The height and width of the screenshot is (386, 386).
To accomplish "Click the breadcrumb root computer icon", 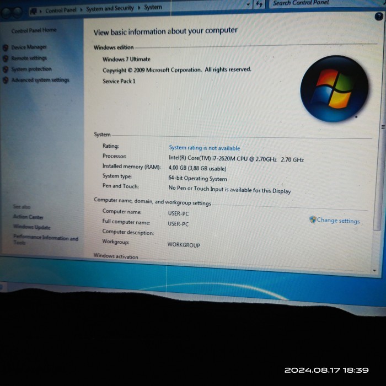I will pyautogui.click(x=34, y=12).
